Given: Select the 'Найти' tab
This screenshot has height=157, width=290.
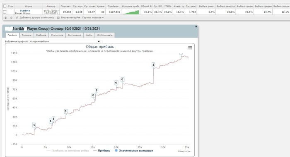Looking at the screenshot, I should pyautogui.click(x=89, y=35).
